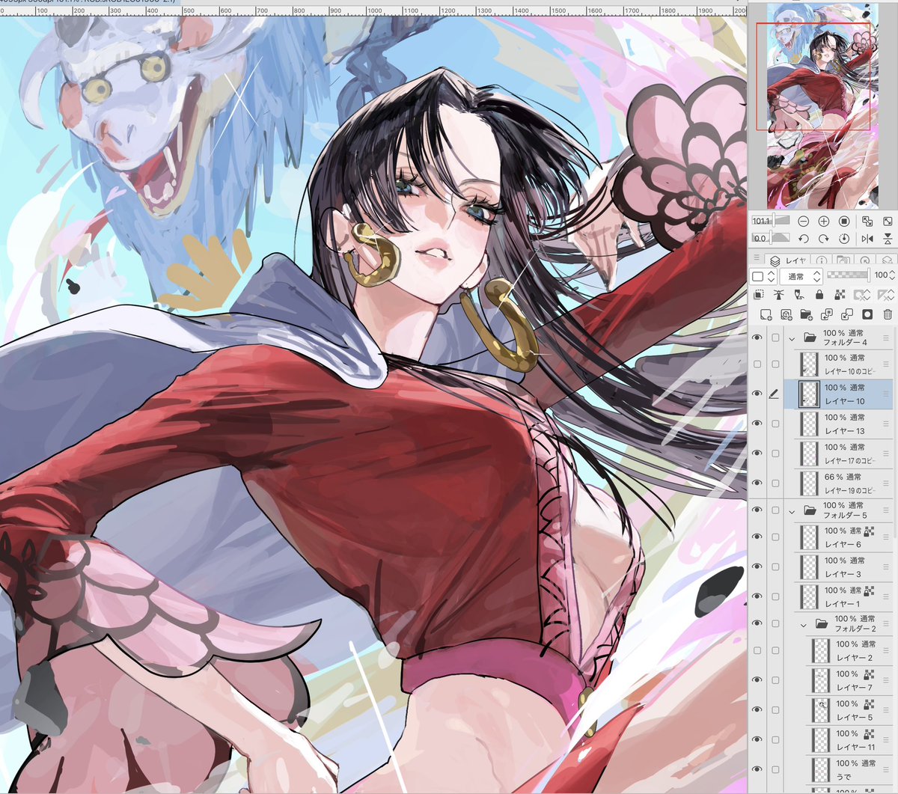Open the 通常 blending mode dropdown
Image resolution: width=898 pixels, height=794 pixels.
[x=802, y=276]
